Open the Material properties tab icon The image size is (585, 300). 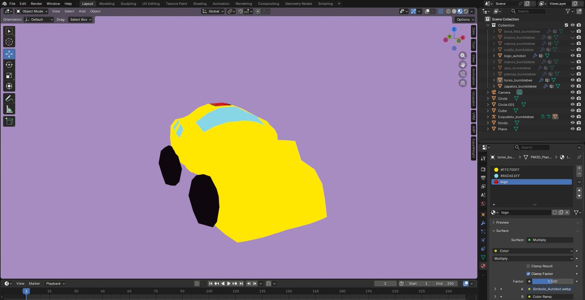pos(483,266)
